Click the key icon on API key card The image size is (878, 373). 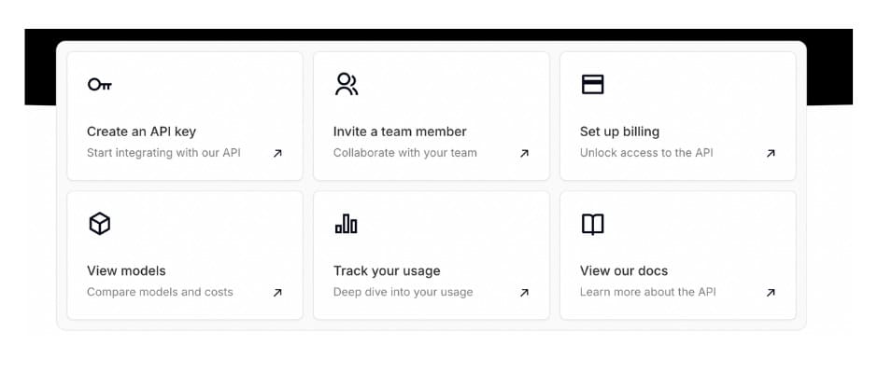pos(100,85)
